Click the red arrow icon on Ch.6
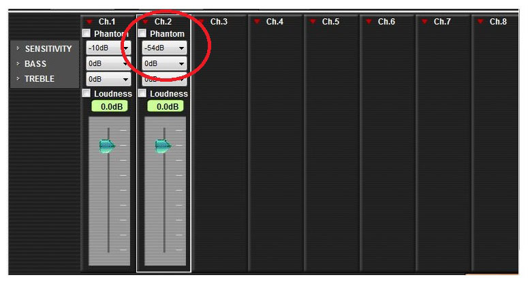Image resolution: width=528 pixels, height=284 pixels. [x=369, y=22]
